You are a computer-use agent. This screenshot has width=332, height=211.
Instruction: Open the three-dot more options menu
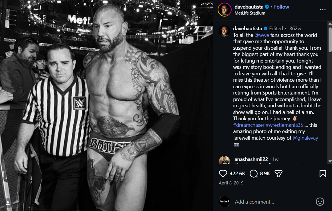323,10
